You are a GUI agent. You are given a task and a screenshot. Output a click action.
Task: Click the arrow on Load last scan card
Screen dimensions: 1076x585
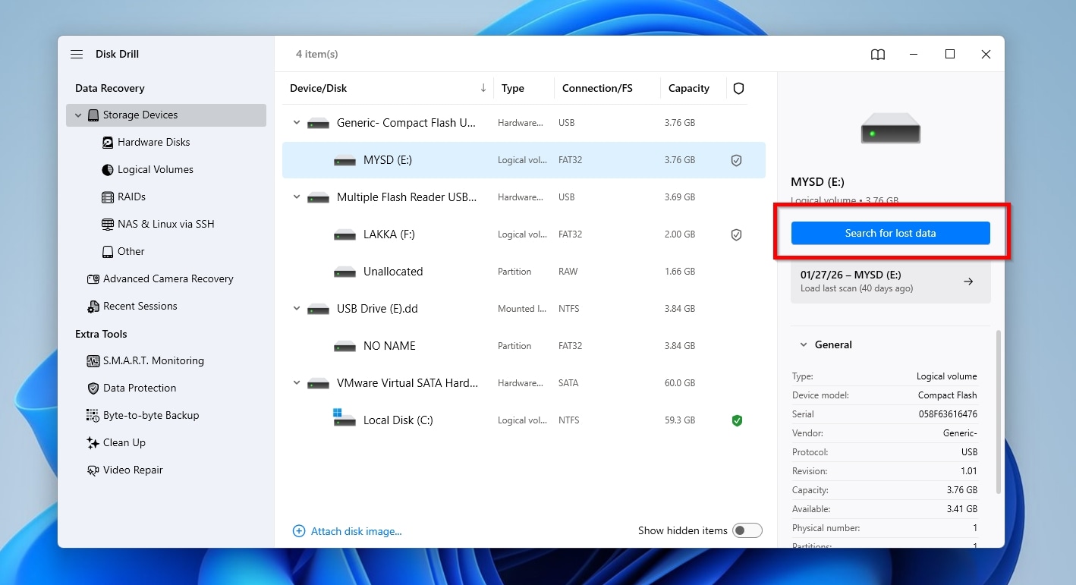pos(968,281)
